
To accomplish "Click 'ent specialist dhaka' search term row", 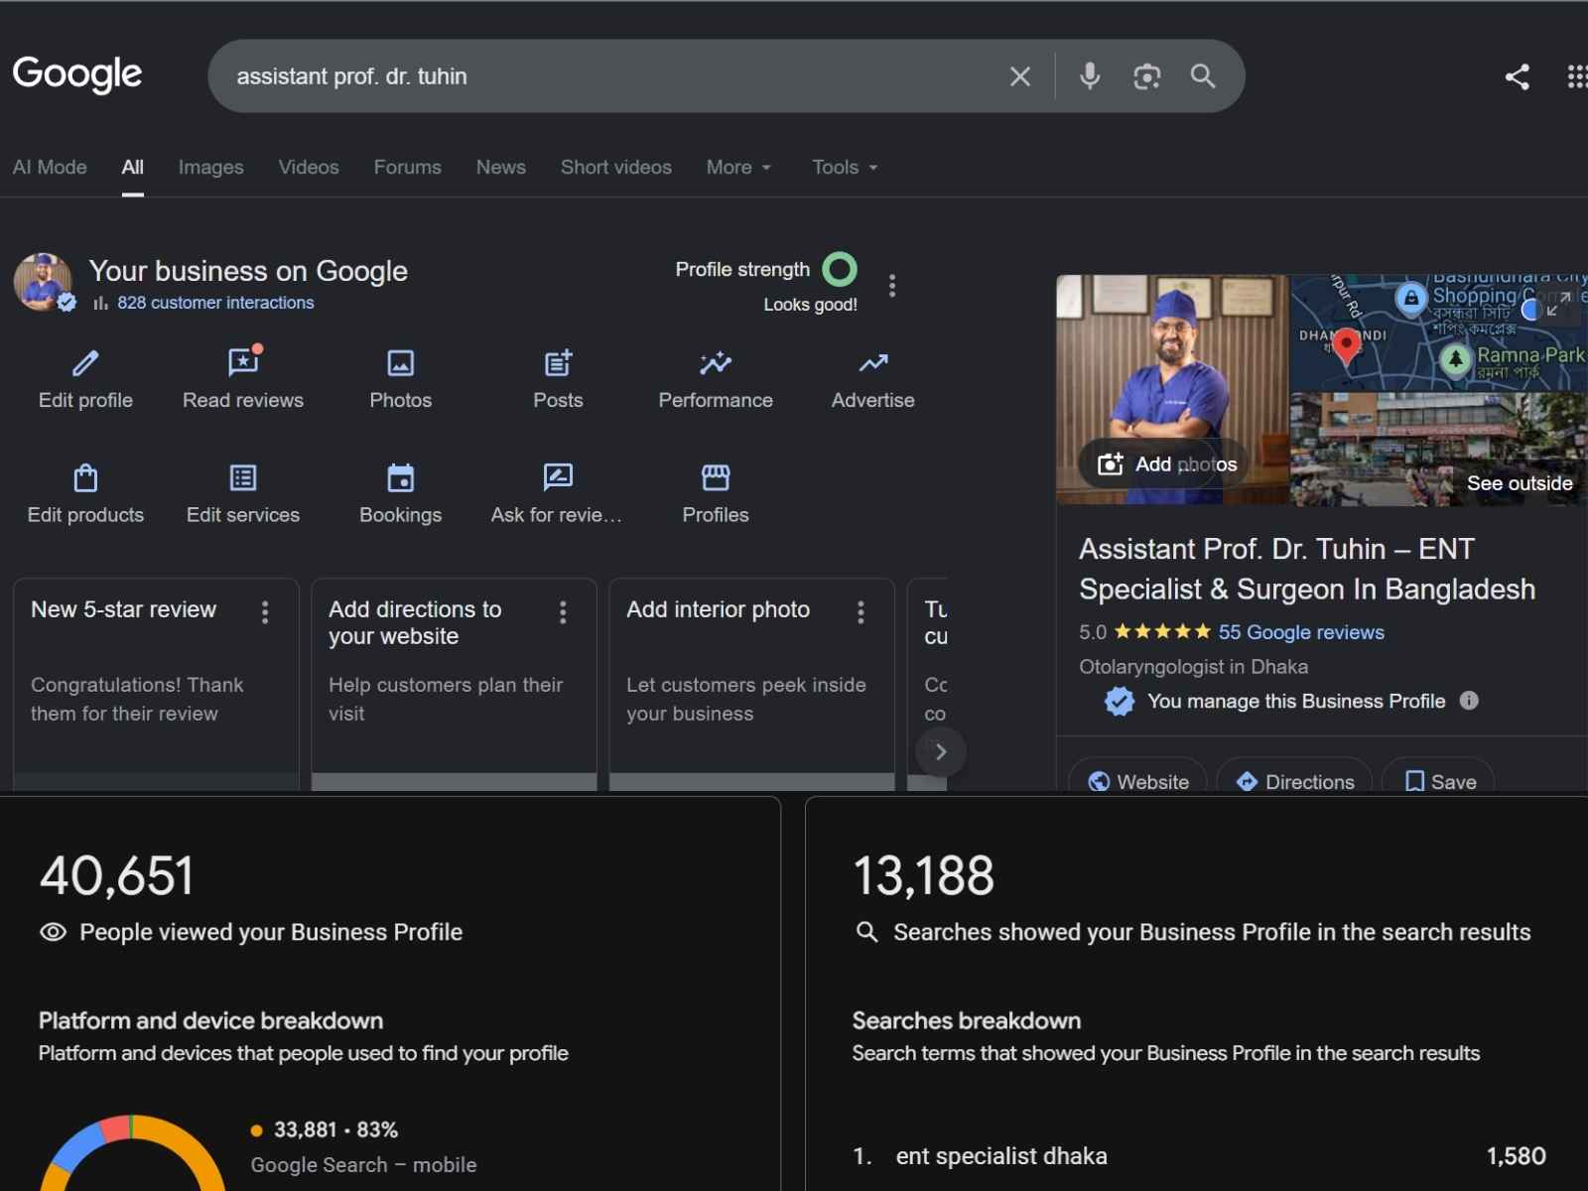I will point(1199,1156).
